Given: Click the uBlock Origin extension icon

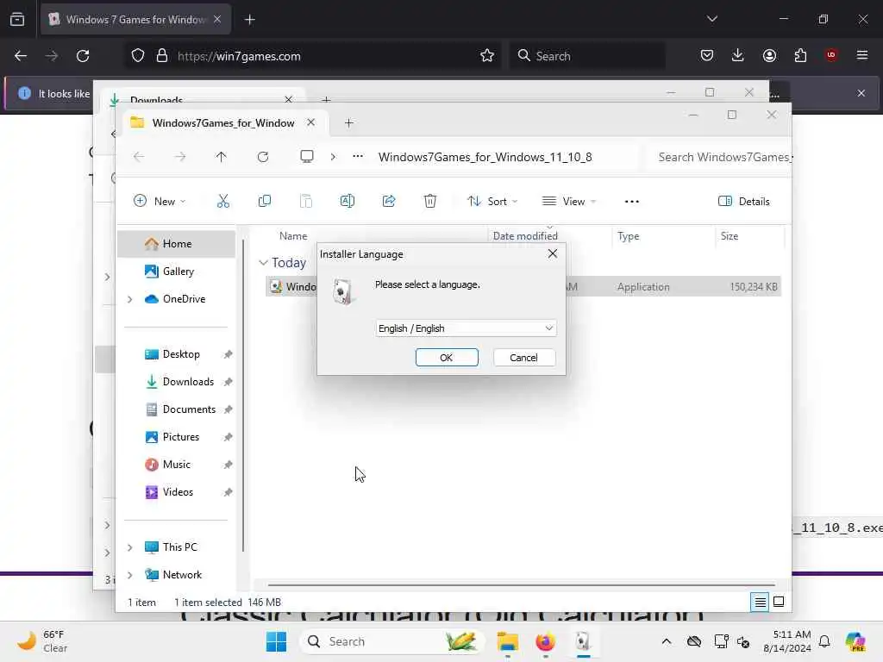Looking at the screenshot, I should click(831, 55).
